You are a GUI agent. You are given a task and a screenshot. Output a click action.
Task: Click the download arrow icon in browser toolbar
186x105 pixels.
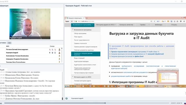pos(184,21)
